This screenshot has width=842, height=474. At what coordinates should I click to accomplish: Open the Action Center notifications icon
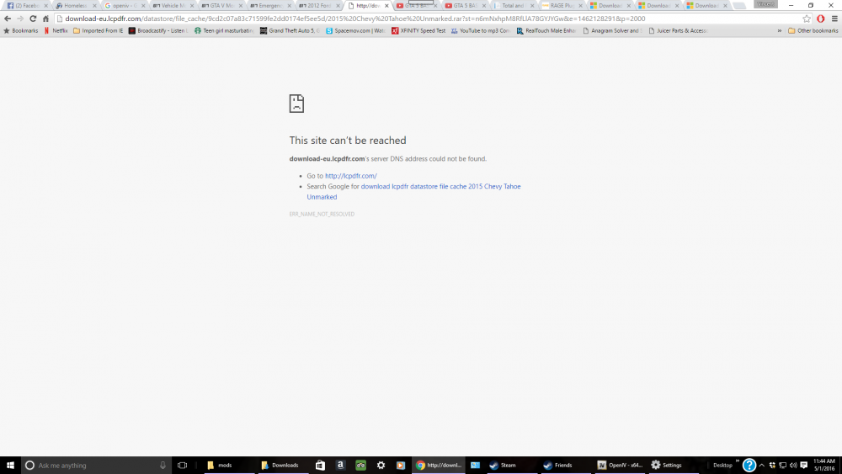point(804,465)
